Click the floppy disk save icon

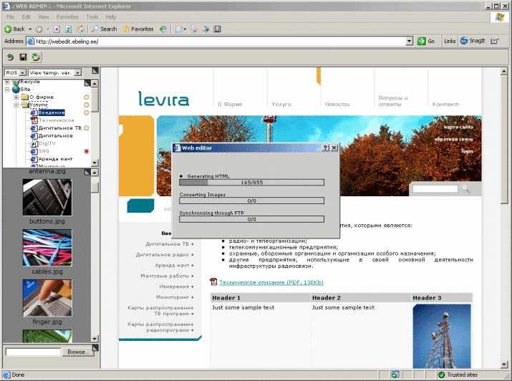23,57
